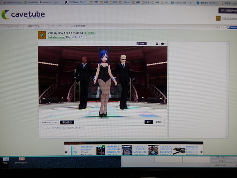The height and width of the screenshot is (178, 237).
Task: Click the live video player
Action: coord(103,83)
